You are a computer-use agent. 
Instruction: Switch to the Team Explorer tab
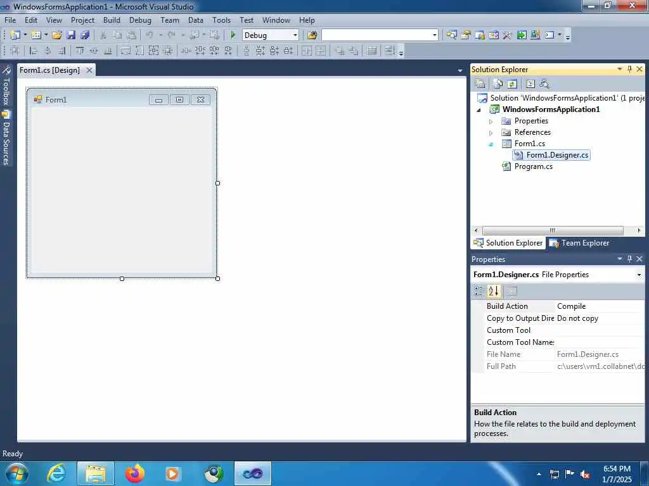point(579,243)
